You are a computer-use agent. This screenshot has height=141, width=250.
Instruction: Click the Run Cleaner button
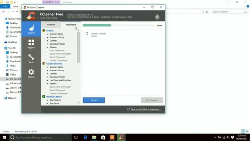[x=152, y=100]
